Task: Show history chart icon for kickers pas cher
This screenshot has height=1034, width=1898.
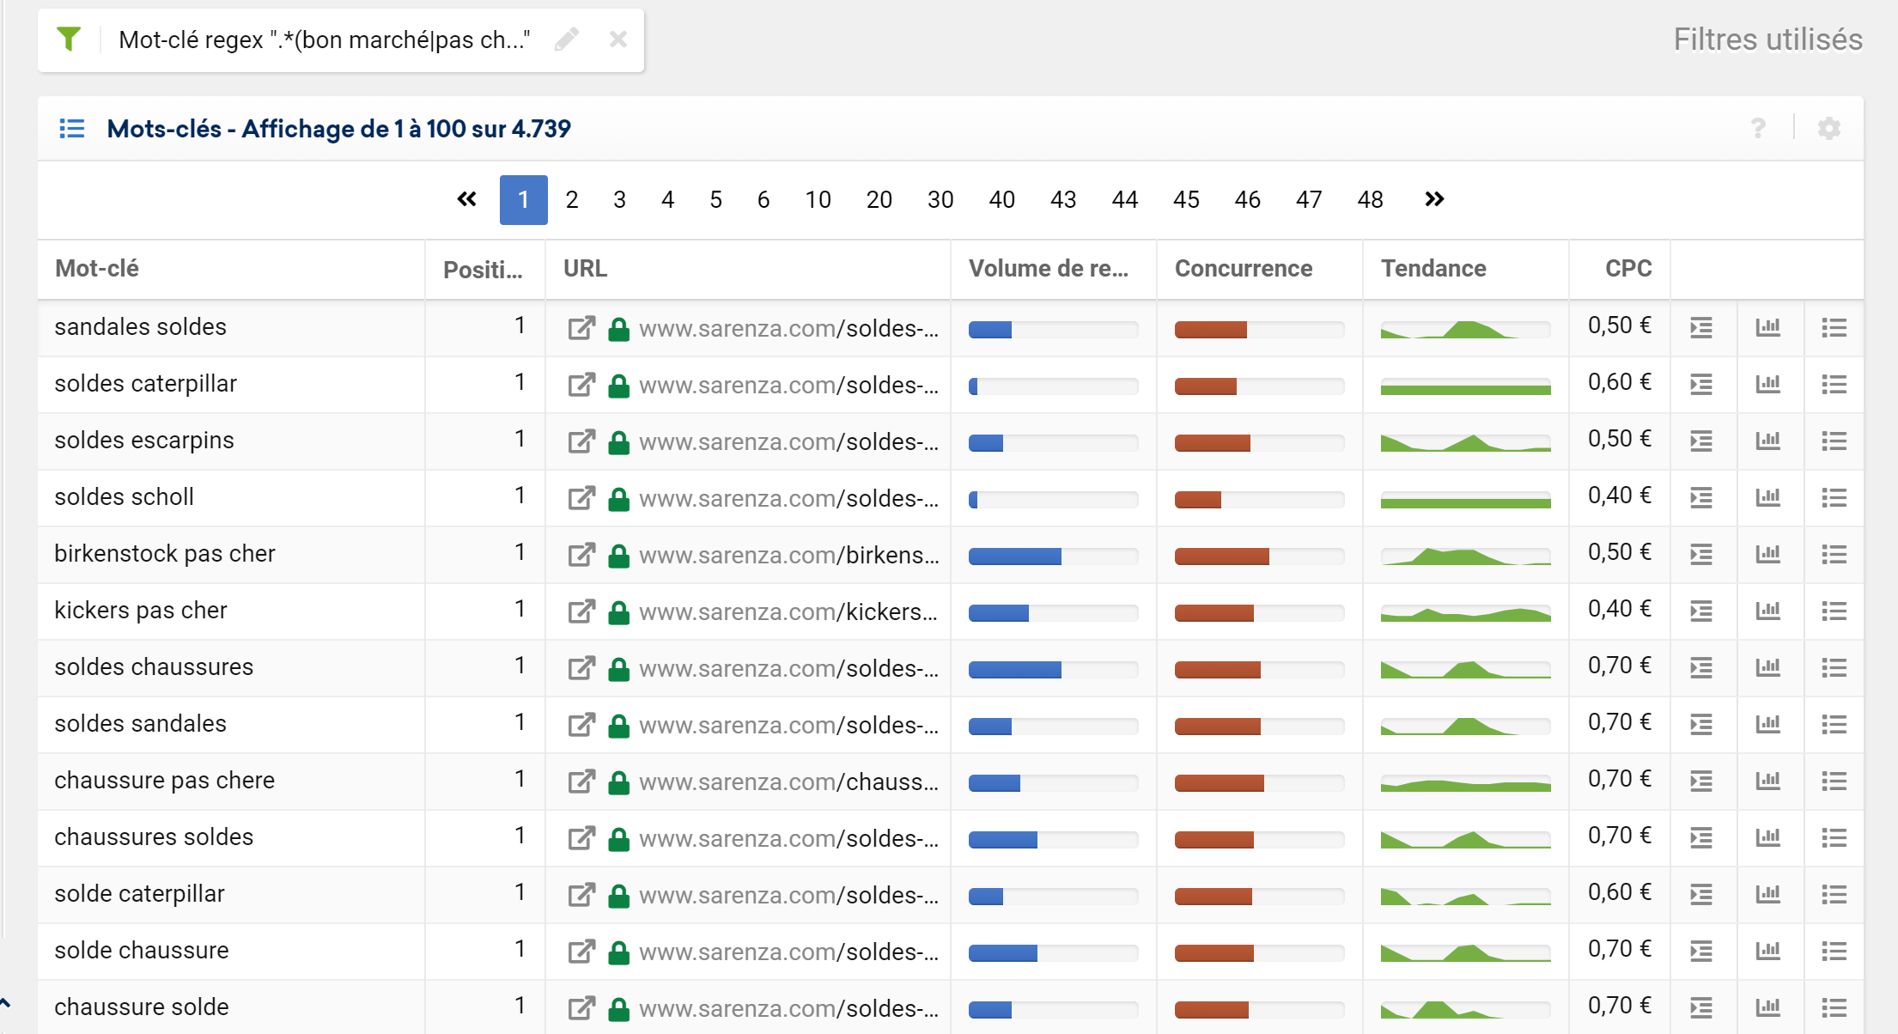Action: point(1767,611)
